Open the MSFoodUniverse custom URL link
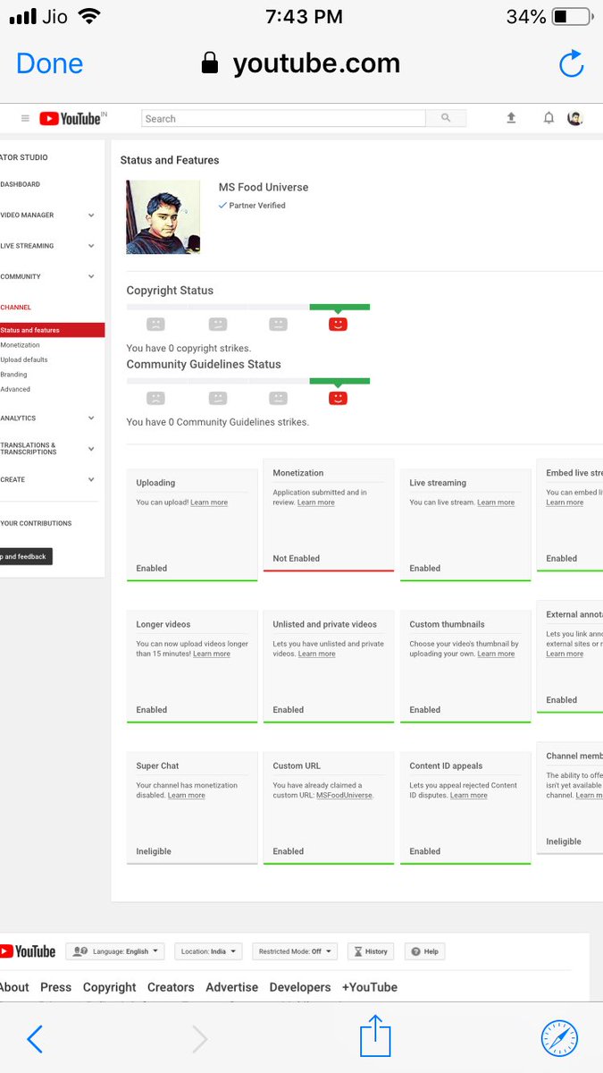 [345, 795]
